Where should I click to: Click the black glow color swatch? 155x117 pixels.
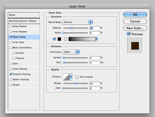[59, 39]
